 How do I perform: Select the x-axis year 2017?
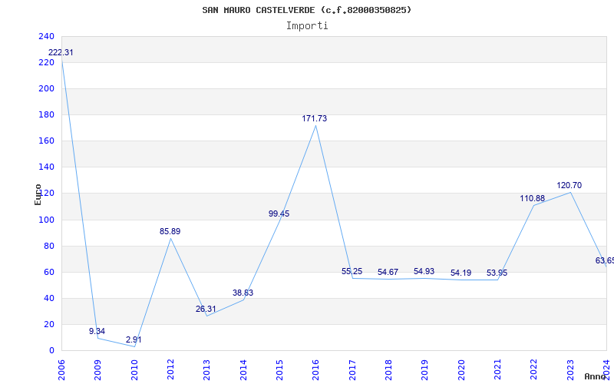pyautogui.click(x=352, y=370)
